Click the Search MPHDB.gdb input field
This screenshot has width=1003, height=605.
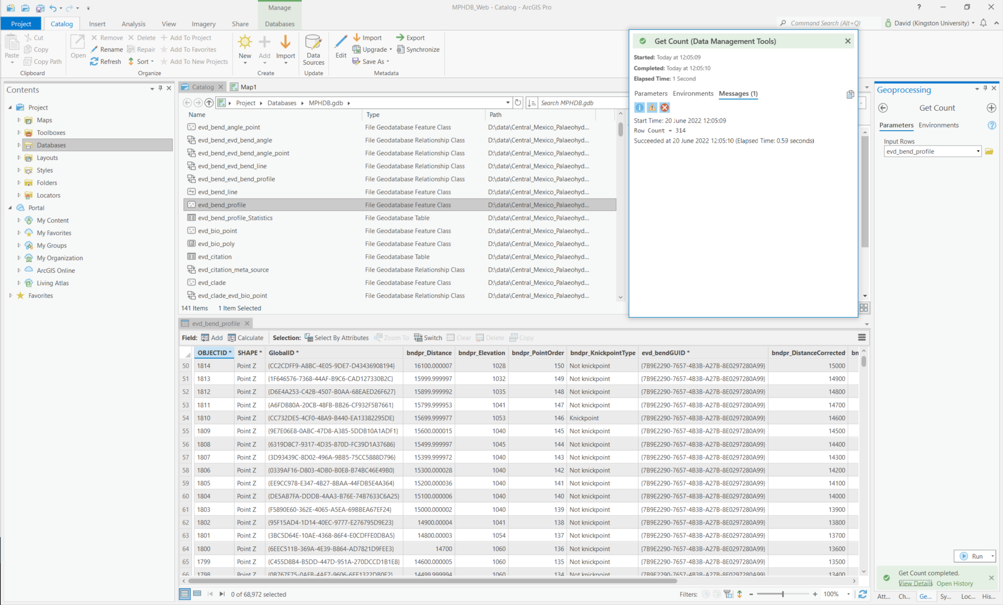(x=582, y=103)
